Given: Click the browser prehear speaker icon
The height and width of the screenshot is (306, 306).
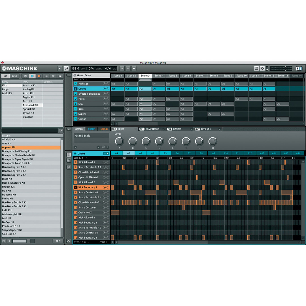Looking at the screenshot, I should (x=9, y=241).
